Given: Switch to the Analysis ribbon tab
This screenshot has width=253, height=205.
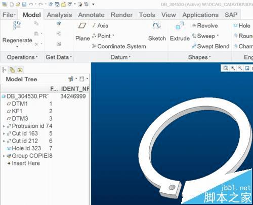Looking at the screenshot, I should 59,15.
